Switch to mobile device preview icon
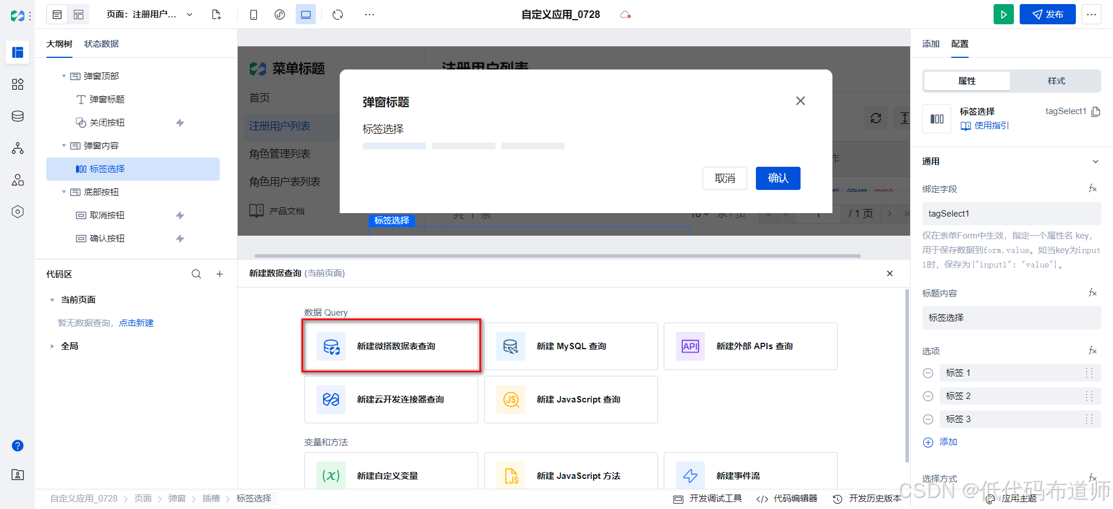 [253, 14]
